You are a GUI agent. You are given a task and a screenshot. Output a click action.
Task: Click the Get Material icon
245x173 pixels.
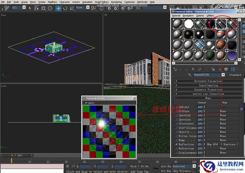[175, 69]
